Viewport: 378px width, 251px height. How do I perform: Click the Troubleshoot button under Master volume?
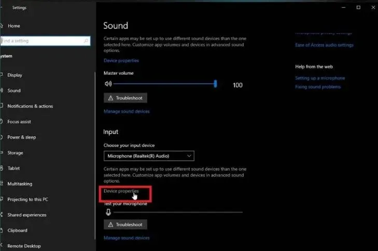tap(125, 97)
